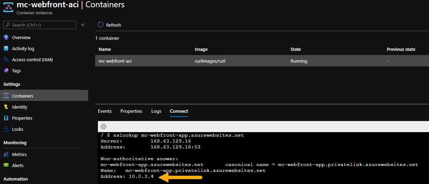Click the Running state cell
The image size is (429, 184).
[299, 61]
